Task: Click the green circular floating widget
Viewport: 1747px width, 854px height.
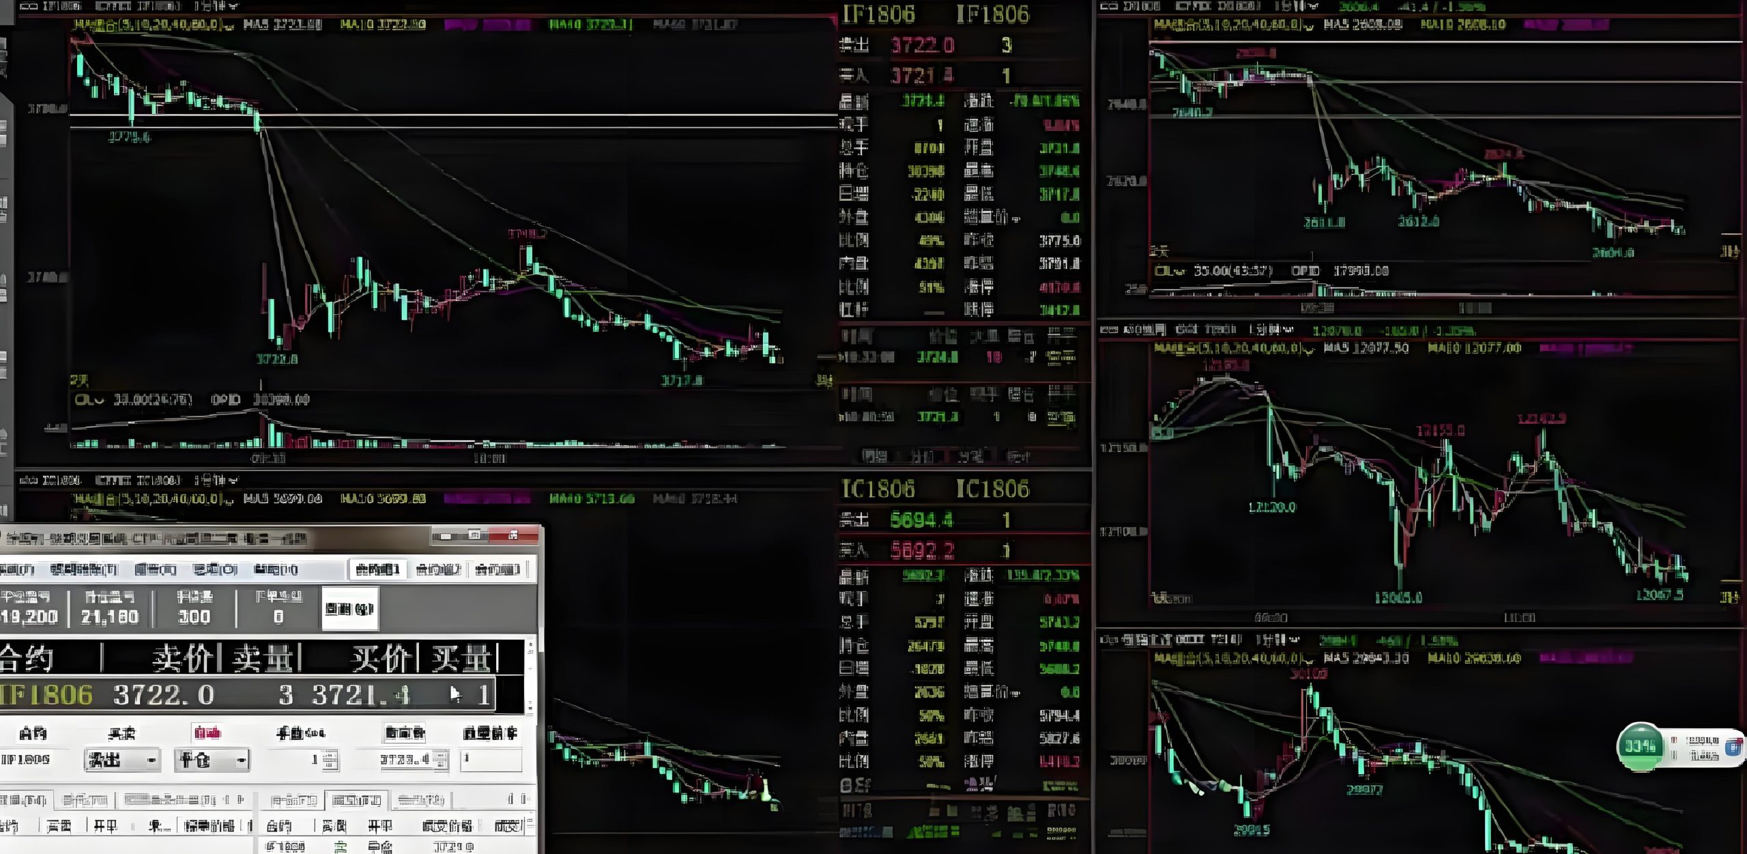Action: [1639, 746]
